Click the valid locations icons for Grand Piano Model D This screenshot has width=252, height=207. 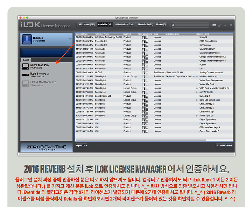145,131
